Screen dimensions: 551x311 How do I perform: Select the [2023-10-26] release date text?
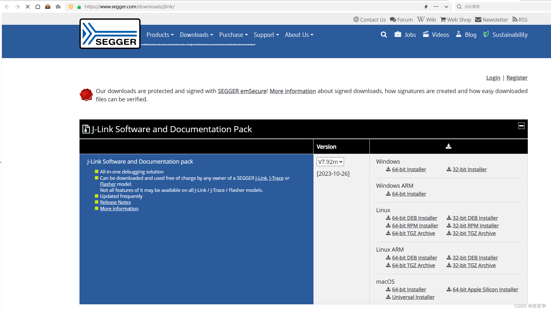click(x=333, y=174)
